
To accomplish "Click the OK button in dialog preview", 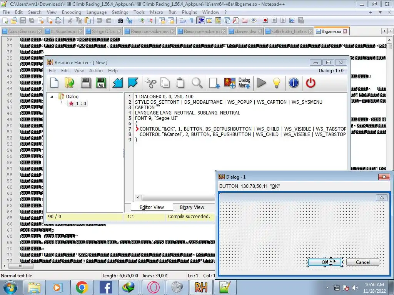I will click(x=324, y=262).
